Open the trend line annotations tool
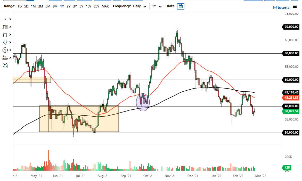This screenshot has width=302, height=181. 5,27
